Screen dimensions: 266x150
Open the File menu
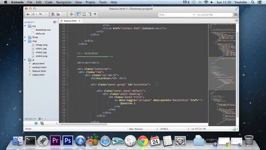[x=30, y=2]
